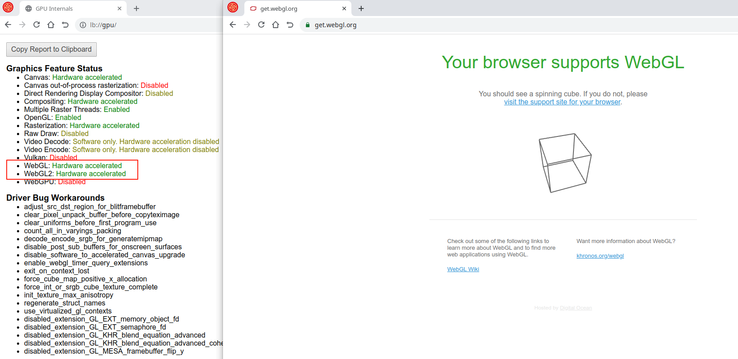Click 'Compositing: Hardware accelerated' row
Viewport: 738px width, 359px height.
point(81,101)
